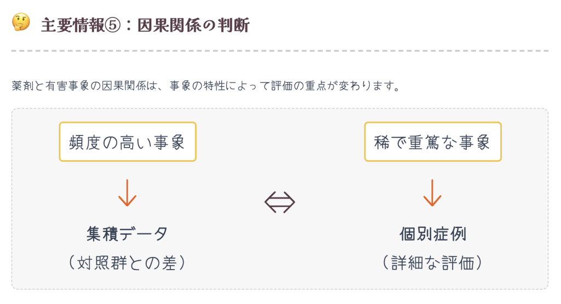Click the orange down arrow under 稀で重篤な事象

432,192
